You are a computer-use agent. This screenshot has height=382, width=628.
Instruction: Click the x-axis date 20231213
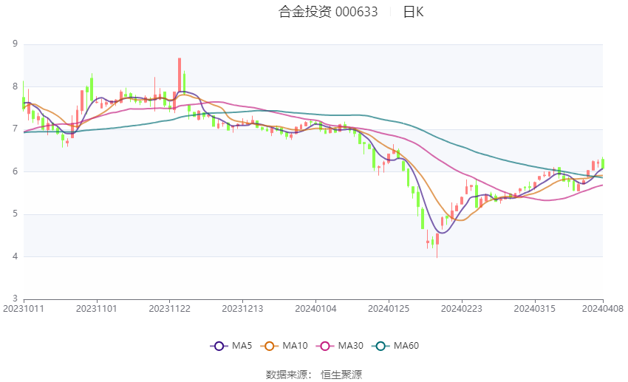pyautogui.click(x=243, y=309)
